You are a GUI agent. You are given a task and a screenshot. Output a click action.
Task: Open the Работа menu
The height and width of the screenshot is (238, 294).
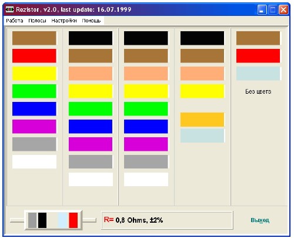[15, 21]
